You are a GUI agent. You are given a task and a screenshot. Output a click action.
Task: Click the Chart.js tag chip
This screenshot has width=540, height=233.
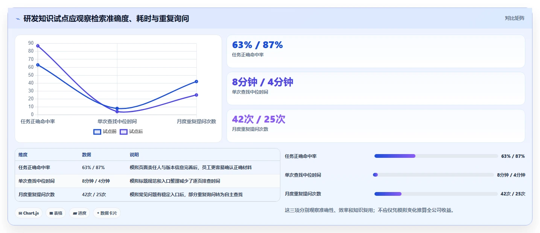click(x=29, y=213)
